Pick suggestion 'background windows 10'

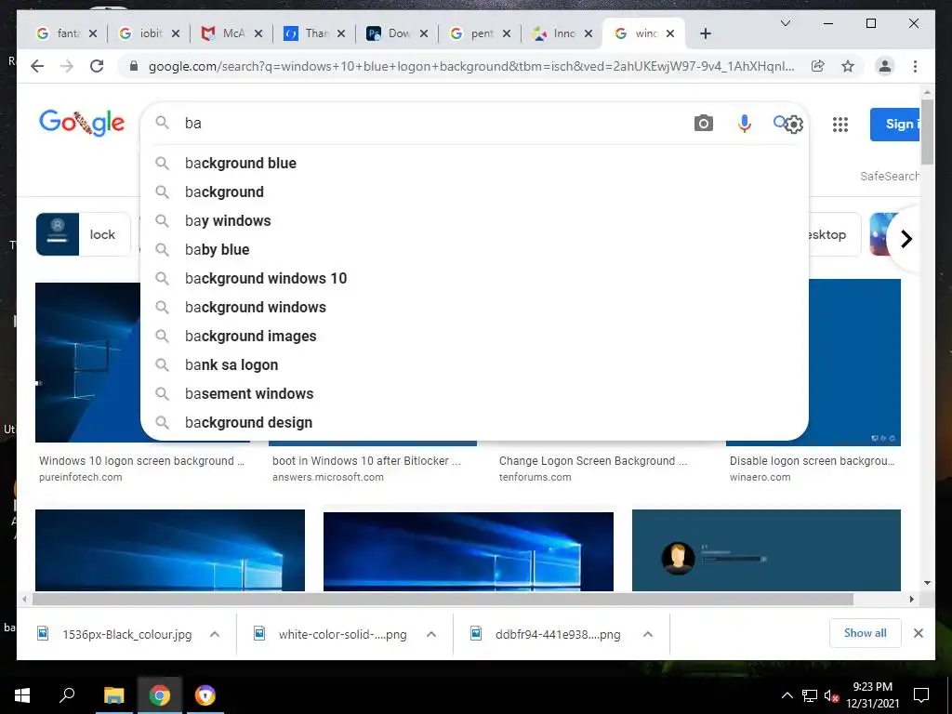pos(474,278)
